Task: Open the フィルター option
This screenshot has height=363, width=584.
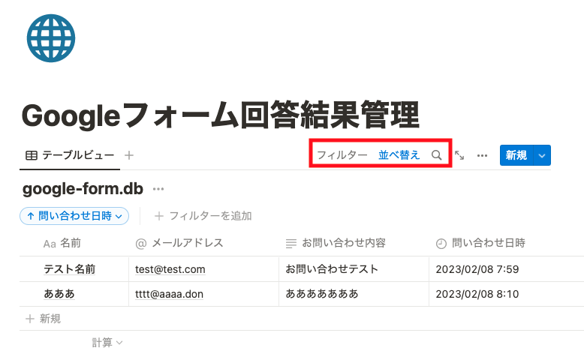Action: click(x=342, y=155)
